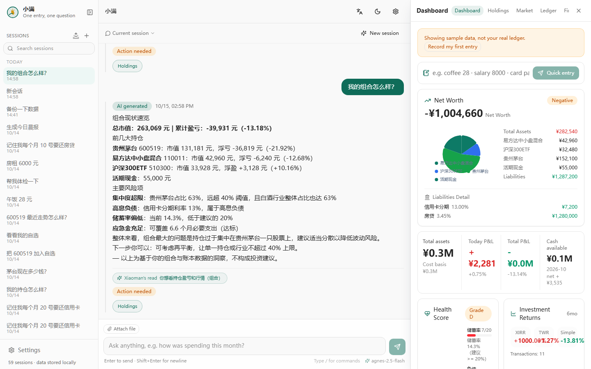Open session 午饭 28 元
Screen dimensions: 591x369
(x=49, y=202)
